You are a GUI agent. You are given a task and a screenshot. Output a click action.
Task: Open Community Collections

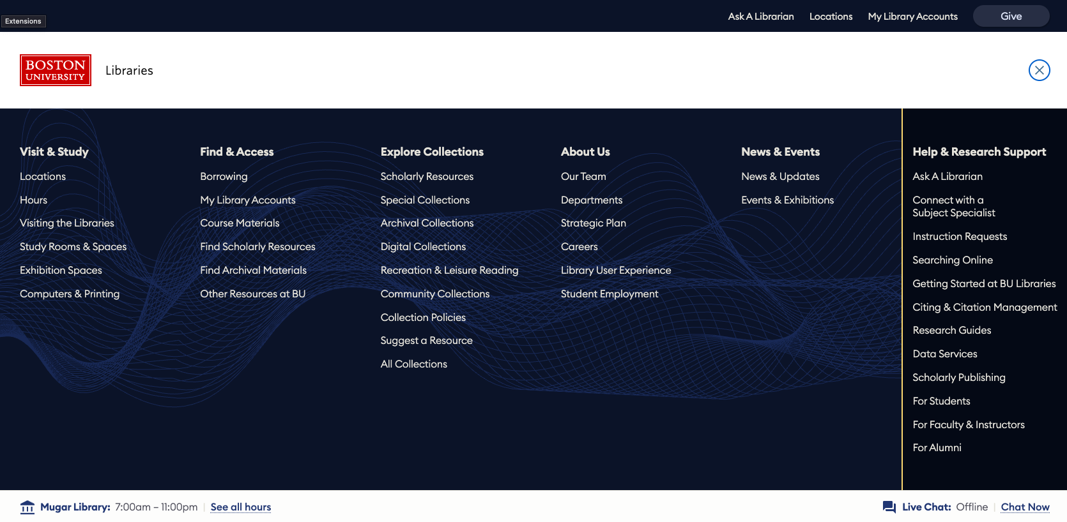click(435, 294)
